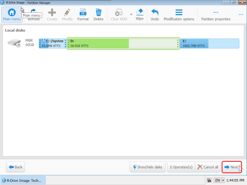Select the D: 58.9GB NTFS partition
The height and width of the screenshot is (185, 247).
[x=123, y=43]
